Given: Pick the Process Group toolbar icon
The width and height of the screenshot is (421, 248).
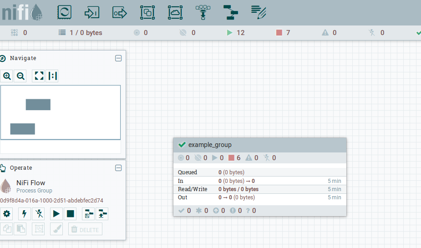Looking at the screenshot, I should pos(147,12).
